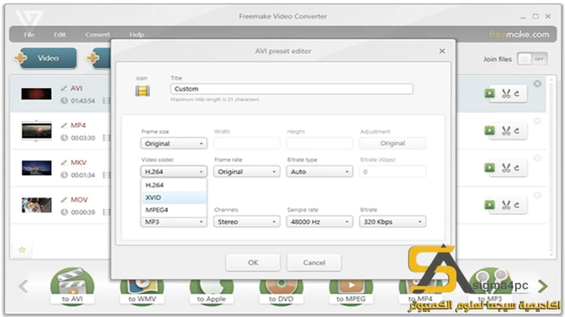Image resolution: width=565 pixels, height=317 pixels.
Task: Open the Channels Stereo dropdown
Action: point(247,222)
